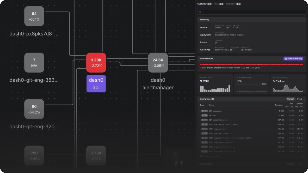Select the dash0-git-eng-383 node showing 7
The image size is (308, 173).
point(34,63)
